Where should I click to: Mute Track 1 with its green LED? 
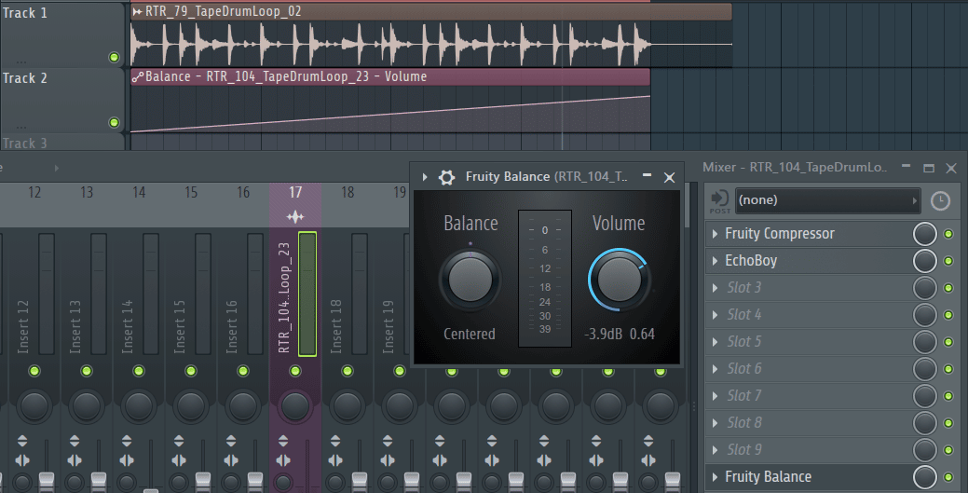tap(114, 58)
